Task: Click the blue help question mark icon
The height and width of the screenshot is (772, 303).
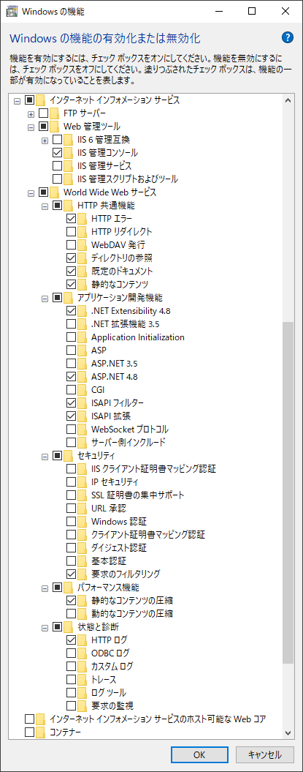Action: pyautogui.click(x=288, y=38)
